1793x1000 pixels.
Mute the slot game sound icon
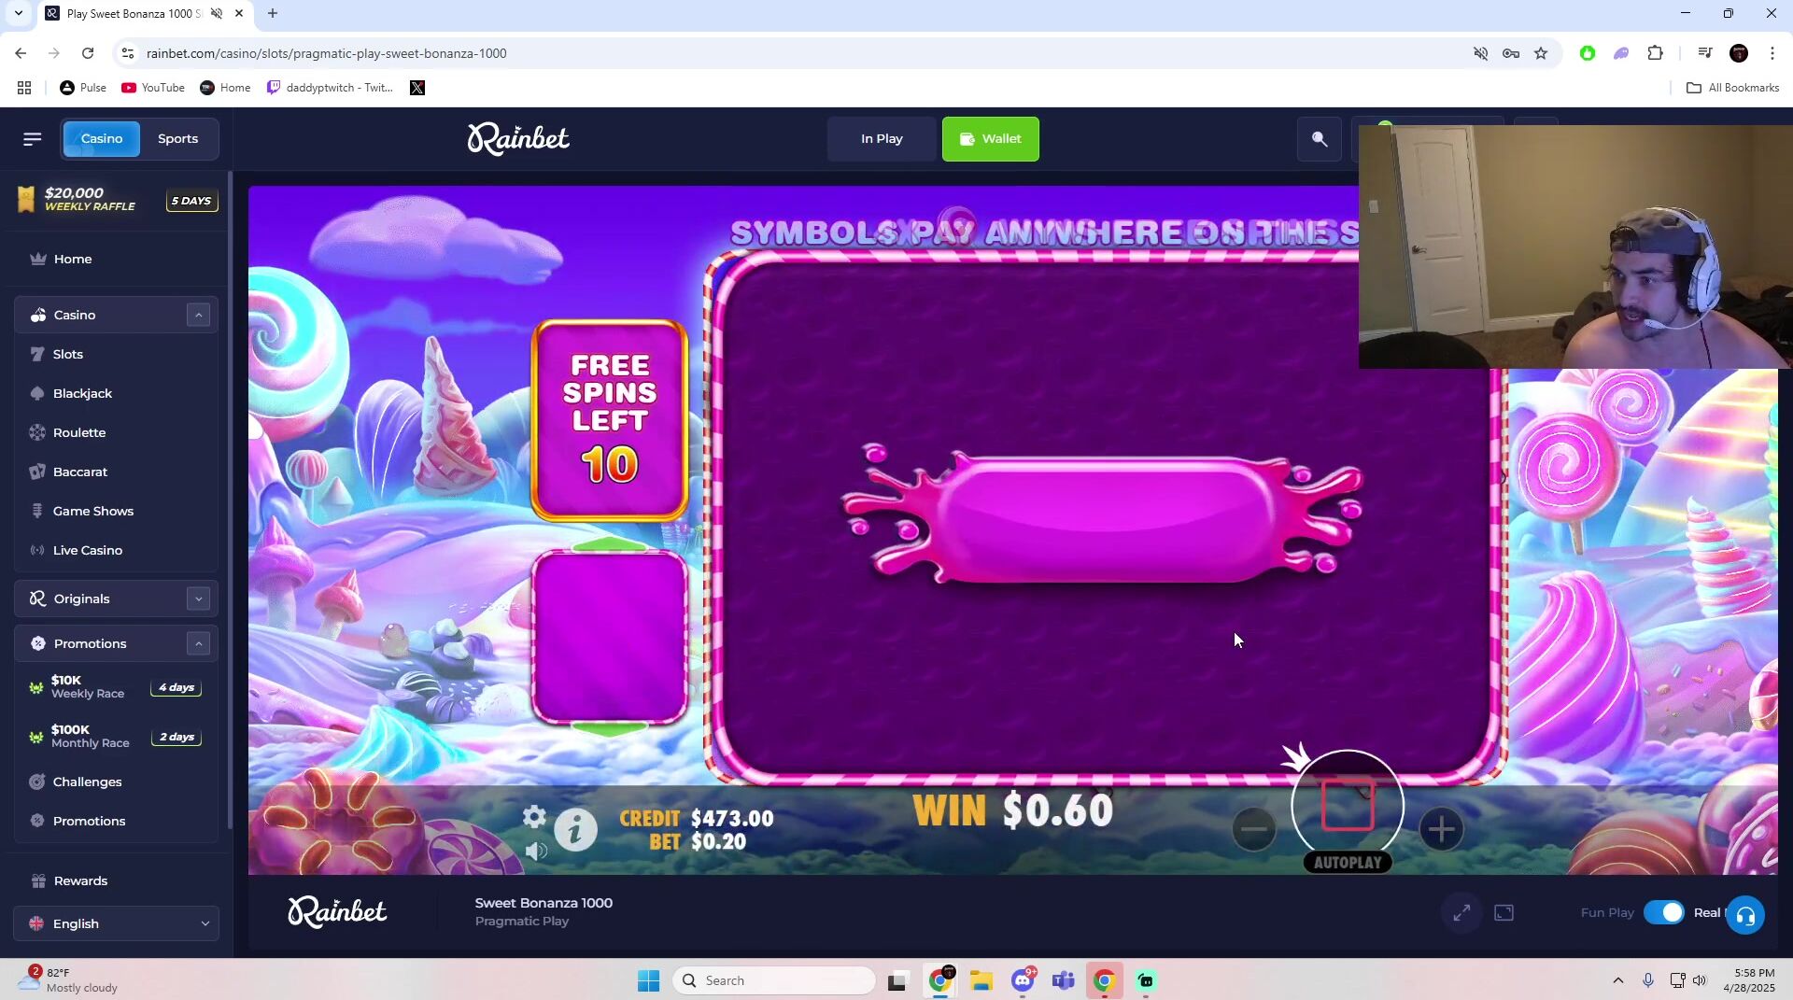[536, 852]
